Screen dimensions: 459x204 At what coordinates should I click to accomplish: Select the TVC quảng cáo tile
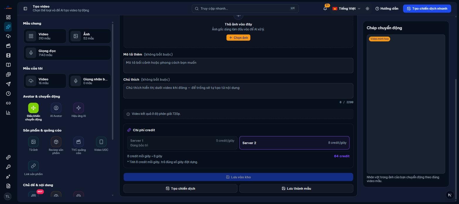(x=78, y=146)
